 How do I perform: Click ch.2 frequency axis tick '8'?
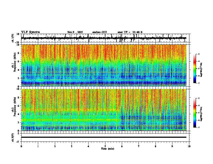point(19,98)
